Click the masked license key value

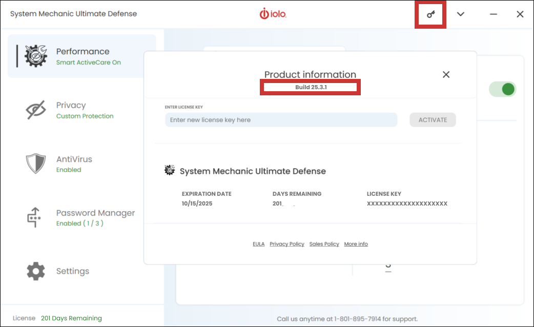pyautogui.click(x=407, y=203)
